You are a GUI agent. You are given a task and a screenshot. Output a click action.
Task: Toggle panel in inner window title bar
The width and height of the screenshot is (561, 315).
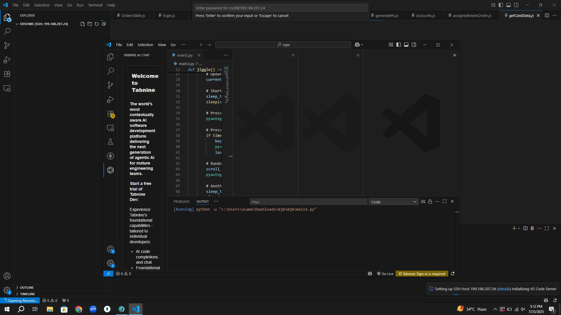(x=406, y=45)
